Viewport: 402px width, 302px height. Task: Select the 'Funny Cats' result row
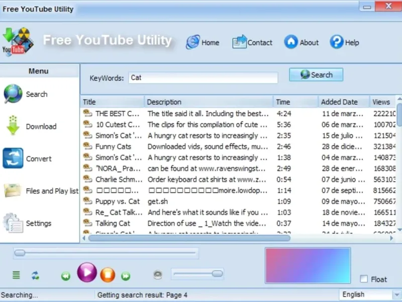tap(239, 146)
